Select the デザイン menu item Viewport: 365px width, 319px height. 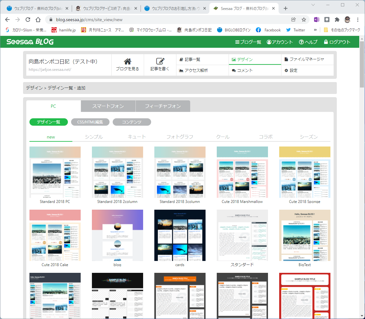pos(255,59)
